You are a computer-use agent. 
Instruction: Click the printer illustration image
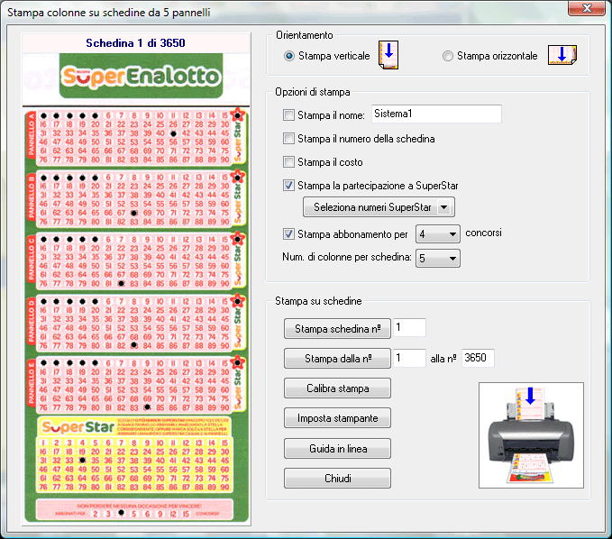(531, 434)
